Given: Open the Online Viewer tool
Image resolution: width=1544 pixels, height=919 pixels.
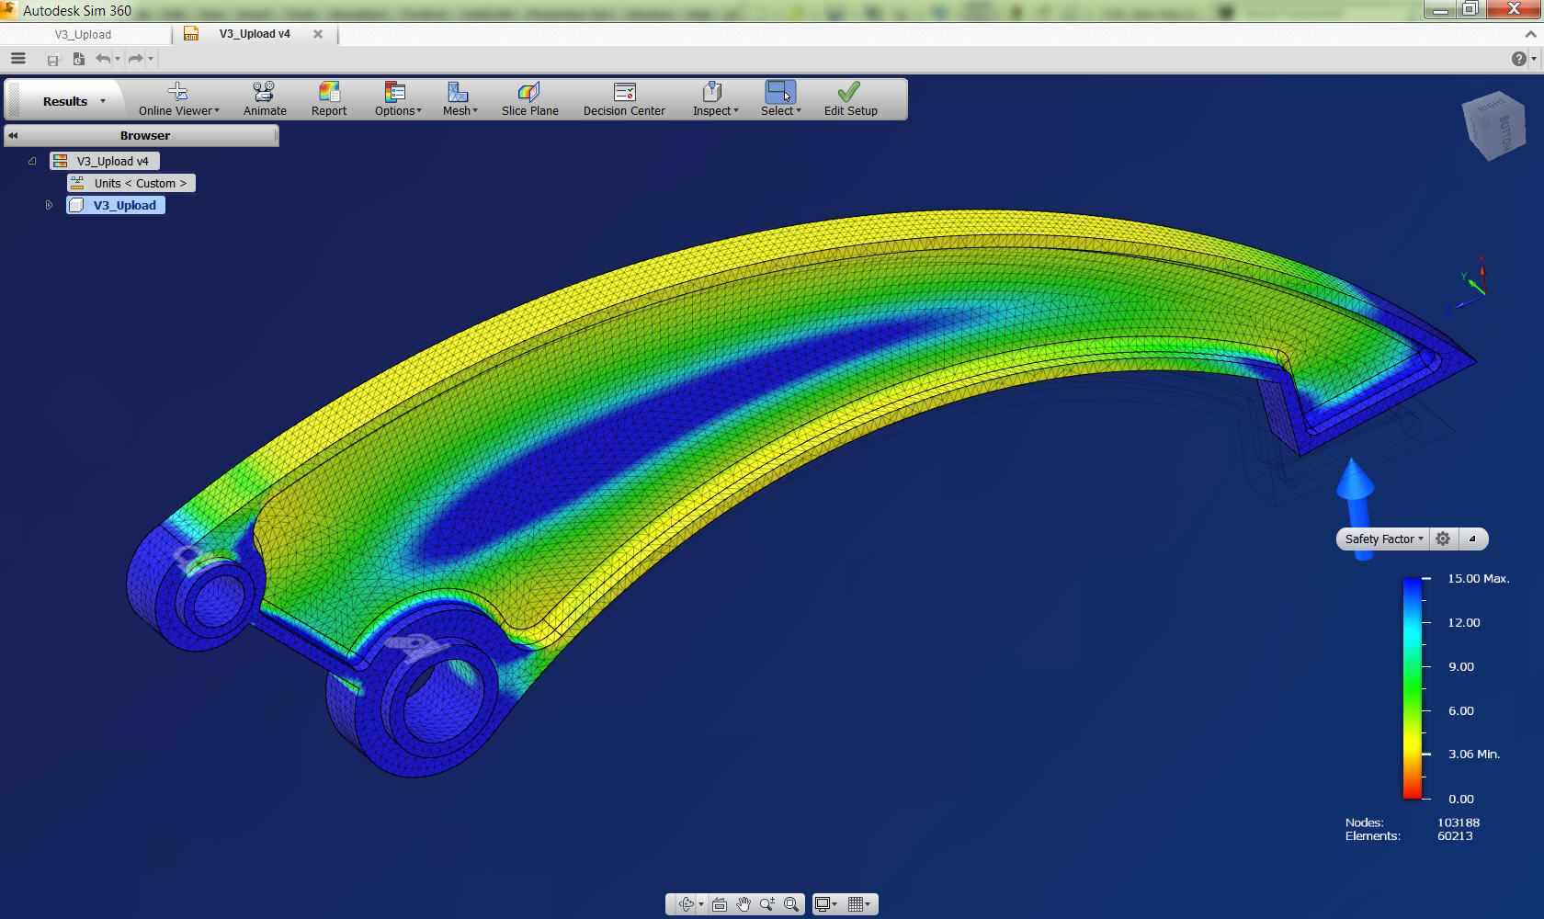Looking at the screenshot, I should tap(178, 99).
